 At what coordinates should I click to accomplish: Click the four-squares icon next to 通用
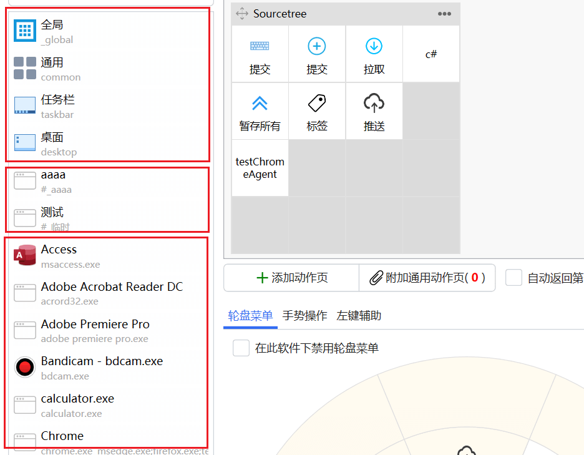coord(25,68)
